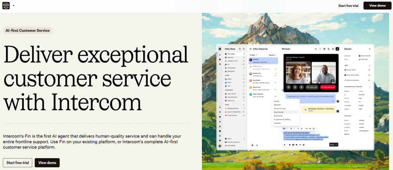The height and width of the screenshot is (170, 393).
Task: Open the 6 Open filter dropdown
Action: [x=253, y=55]
